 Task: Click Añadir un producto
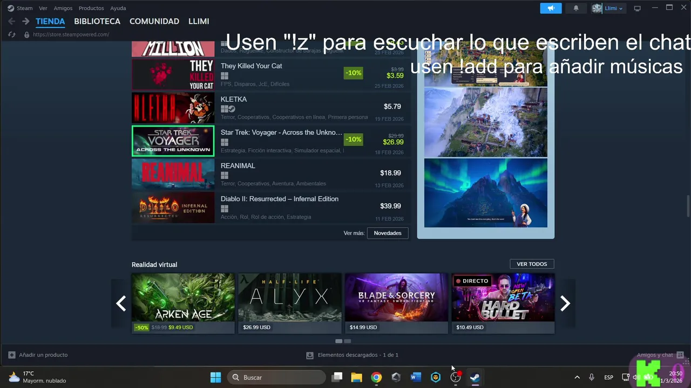click(x=38, y=355)
